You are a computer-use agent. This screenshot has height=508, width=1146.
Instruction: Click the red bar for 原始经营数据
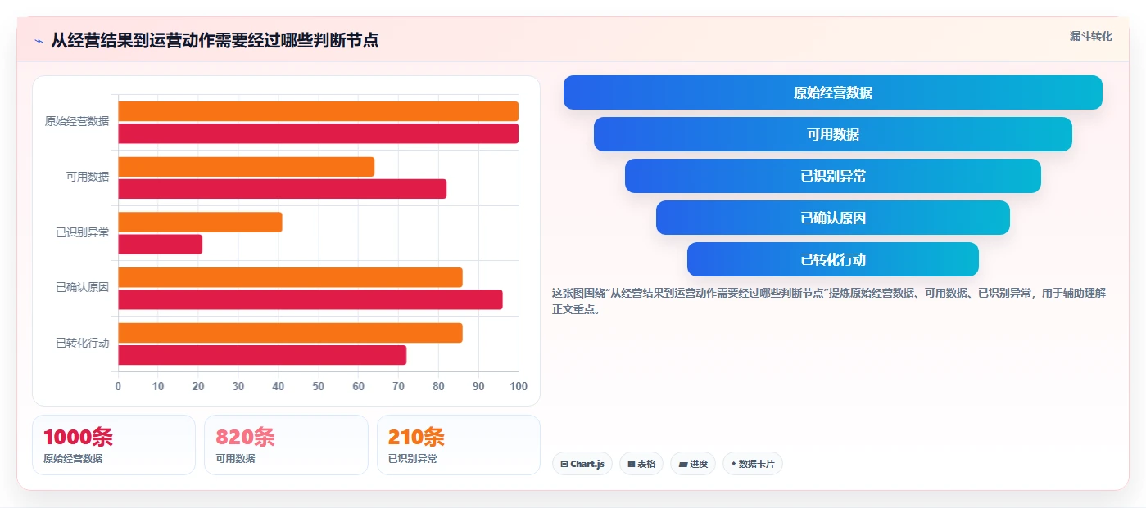point(319,133)
